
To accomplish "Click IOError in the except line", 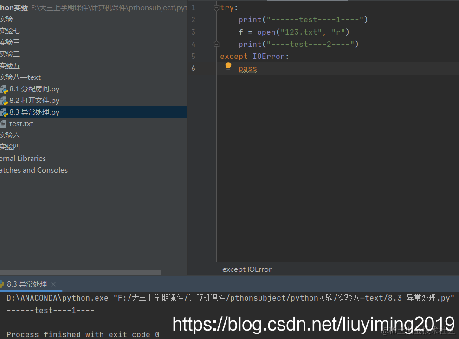I will tap(269, 57).
